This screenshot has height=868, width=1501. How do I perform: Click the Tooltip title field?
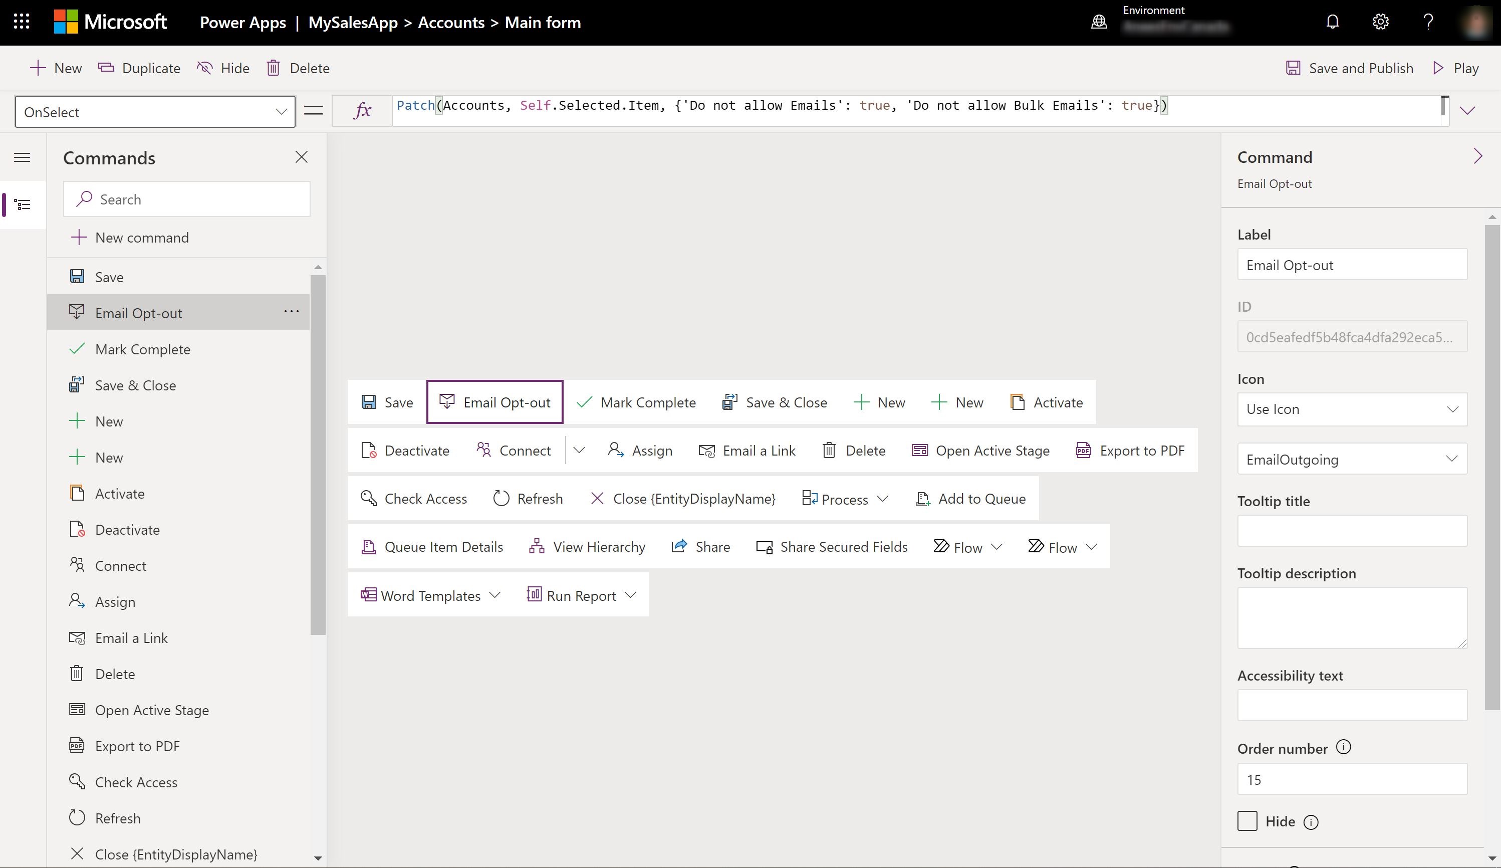1352,531
